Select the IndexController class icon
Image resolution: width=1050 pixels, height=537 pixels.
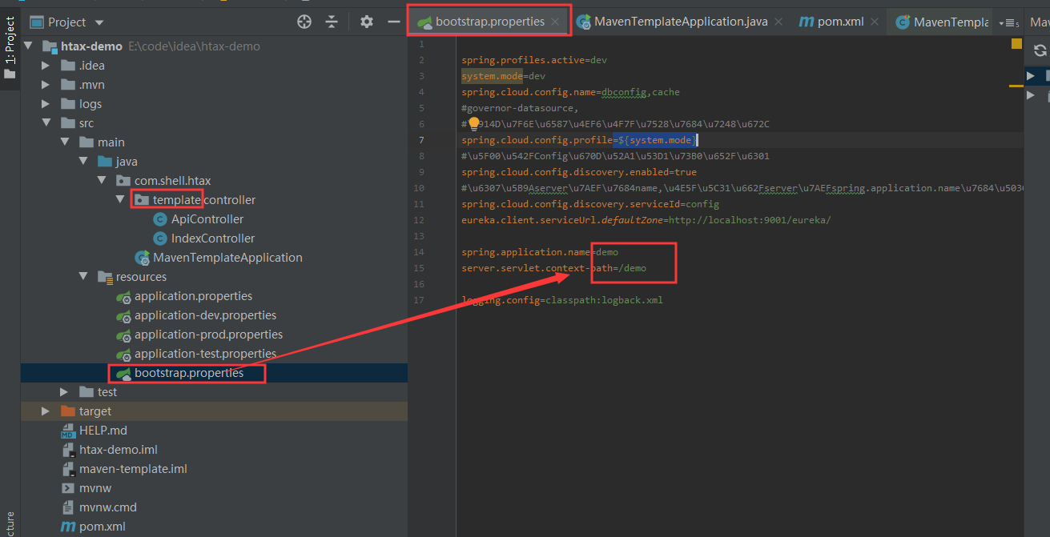159,238
